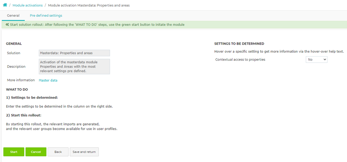Go to the home icon in breadcrumb
Screen dimensions: 347x162
[5, 5]
